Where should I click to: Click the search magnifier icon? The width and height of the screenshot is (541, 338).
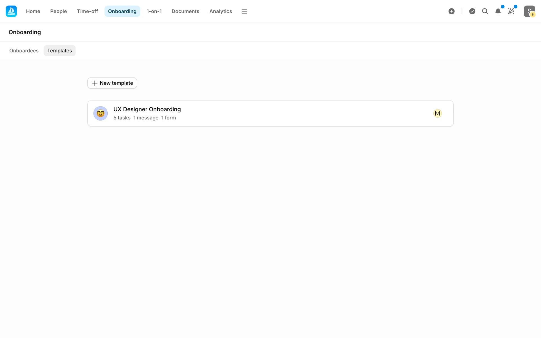coord(485,11)
